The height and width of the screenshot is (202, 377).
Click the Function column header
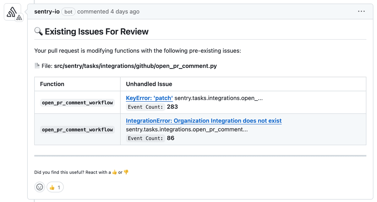52,84
